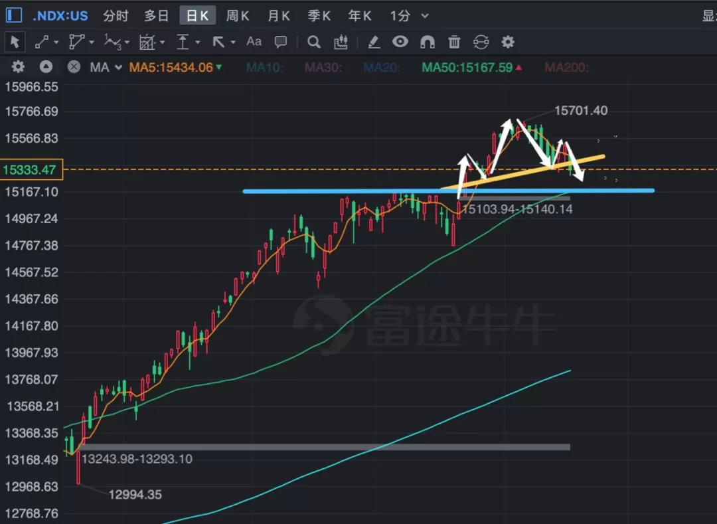
Task: Toggle magnet snap mode
Action: point(427,42)
